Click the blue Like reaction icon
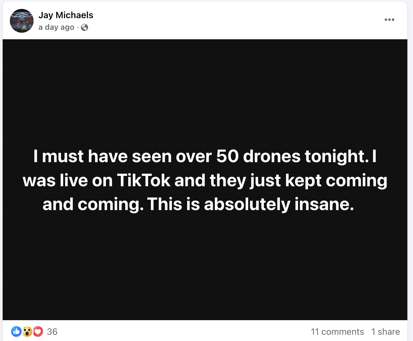 (16, 331)
